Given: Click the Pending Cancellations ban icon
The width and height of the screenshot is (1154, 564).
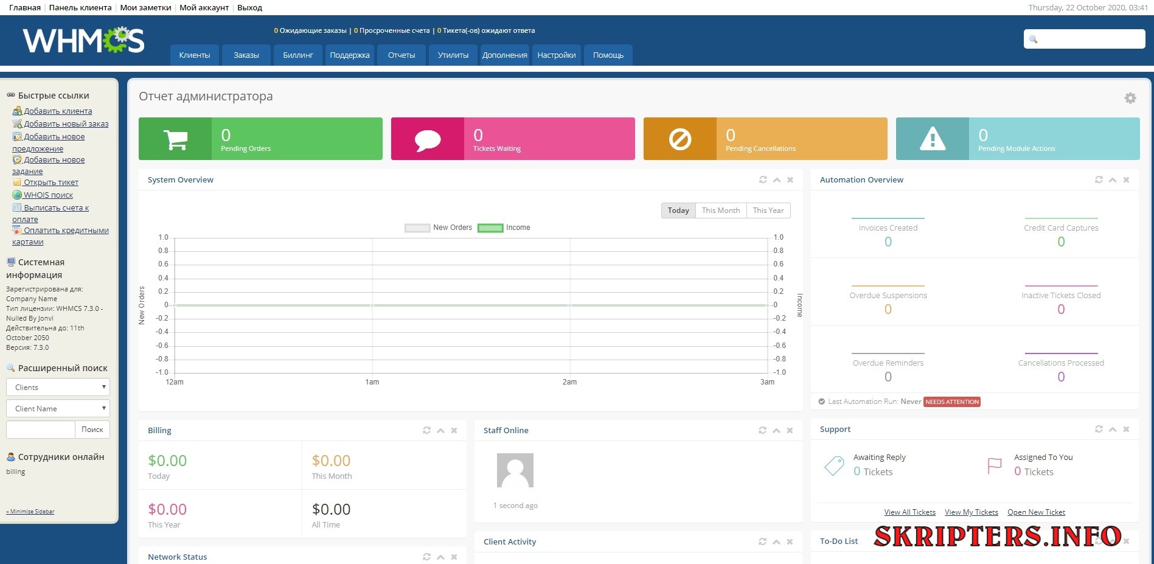Looking at the screenshot, I should [x=680, y=139].
